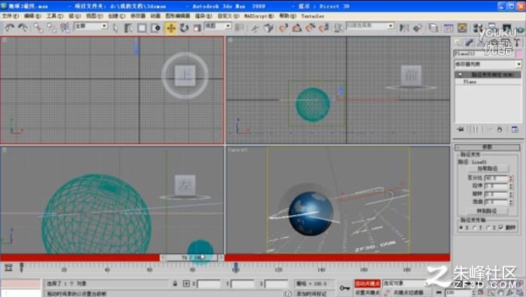This screenshot has height=297, width=526.
Task: Open the MAXScript menu
Action: tap(259, 16)
